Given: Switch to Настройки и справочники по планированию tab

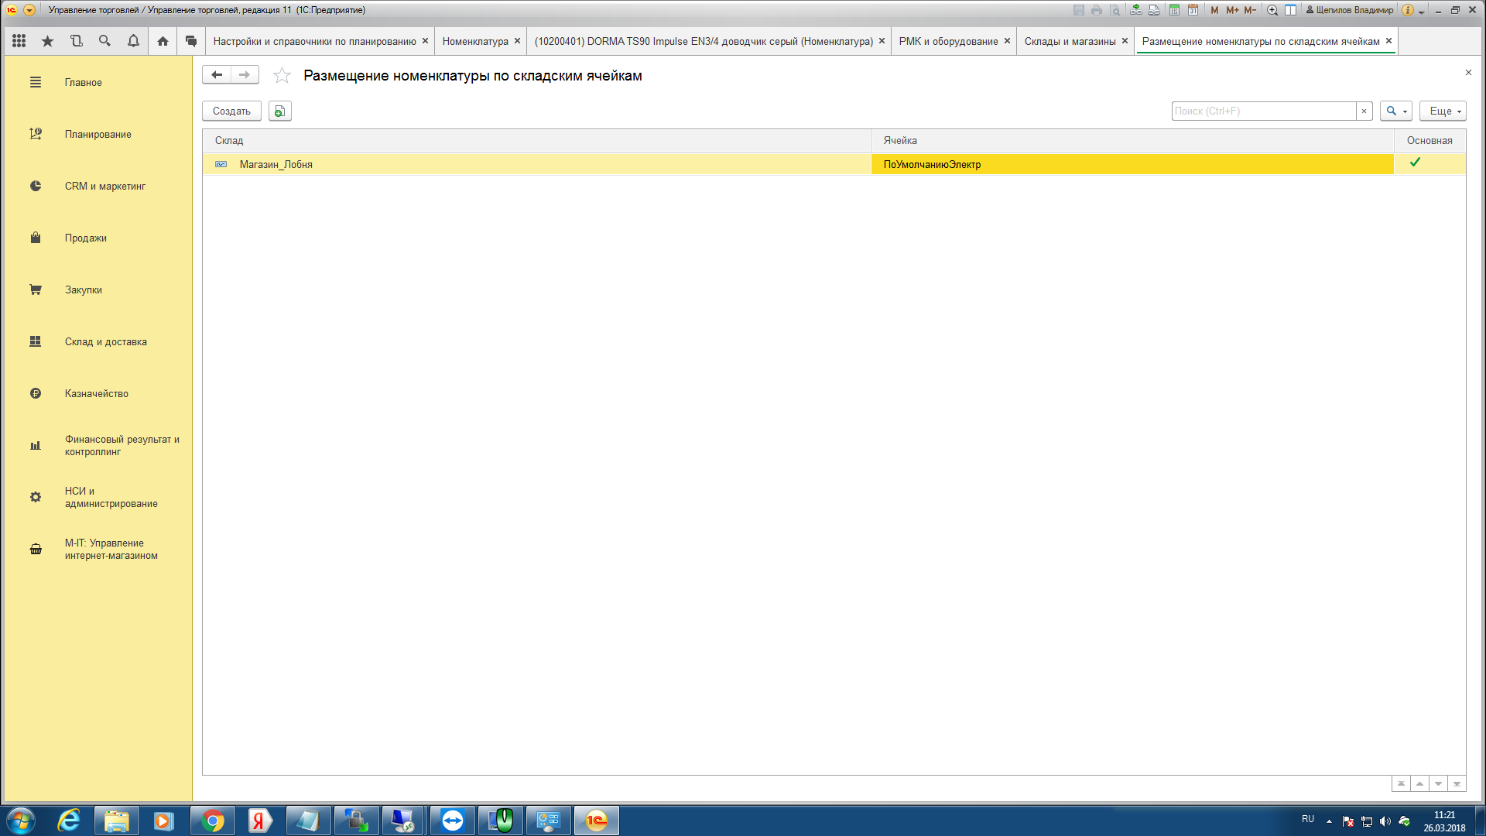Looking at the screenshot, I should [314, 41].
